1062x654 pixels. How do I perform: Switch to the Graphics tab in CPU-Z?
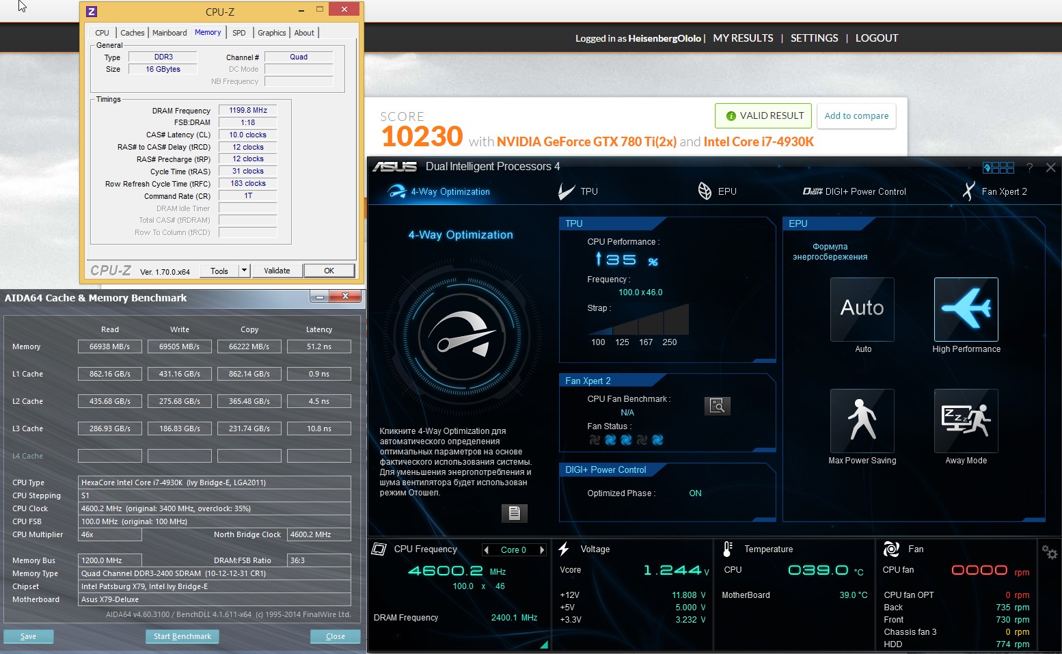click(x=271, y=33)
